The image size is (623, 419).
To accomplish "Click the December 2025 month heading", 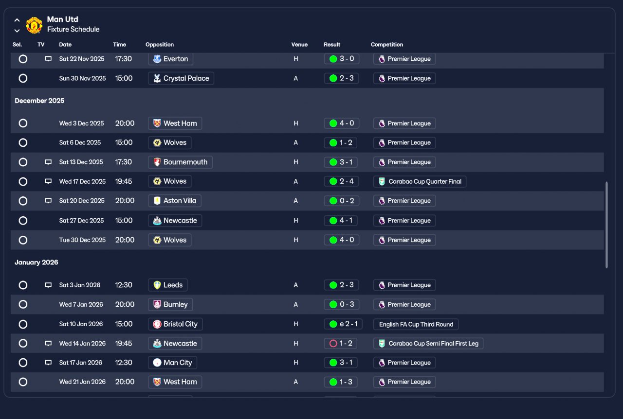I will click(x=39, y=101).
